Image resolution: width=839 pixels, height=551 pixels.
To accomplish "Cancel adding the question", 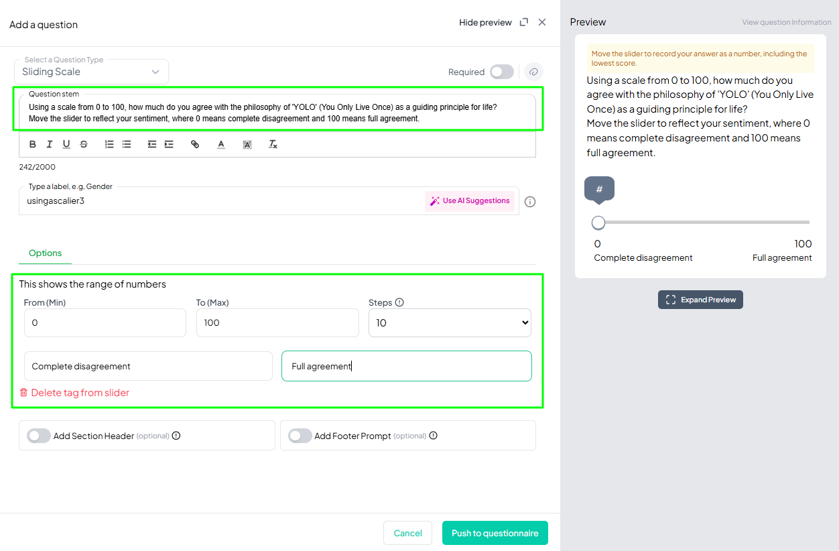I will click(x=407, y=534).
